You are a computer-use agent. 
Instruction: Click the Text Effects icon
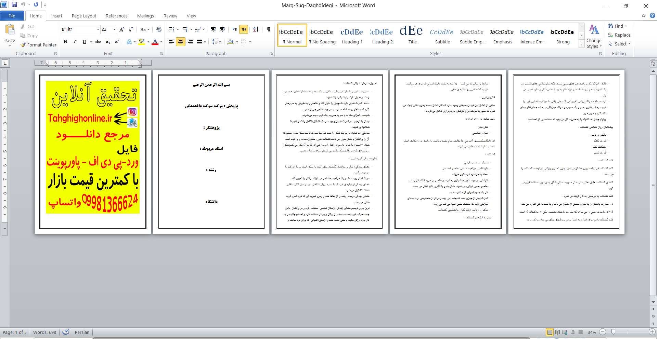(129, 42)
